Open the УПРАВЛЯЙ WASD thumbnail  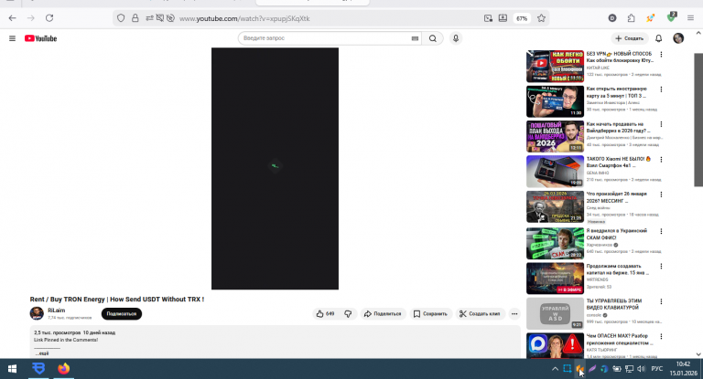(x=555, y=313)
